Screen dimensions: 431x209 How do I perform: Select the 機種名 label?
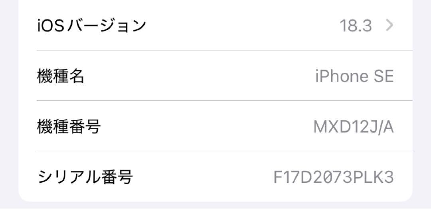(x=61, y=76)
